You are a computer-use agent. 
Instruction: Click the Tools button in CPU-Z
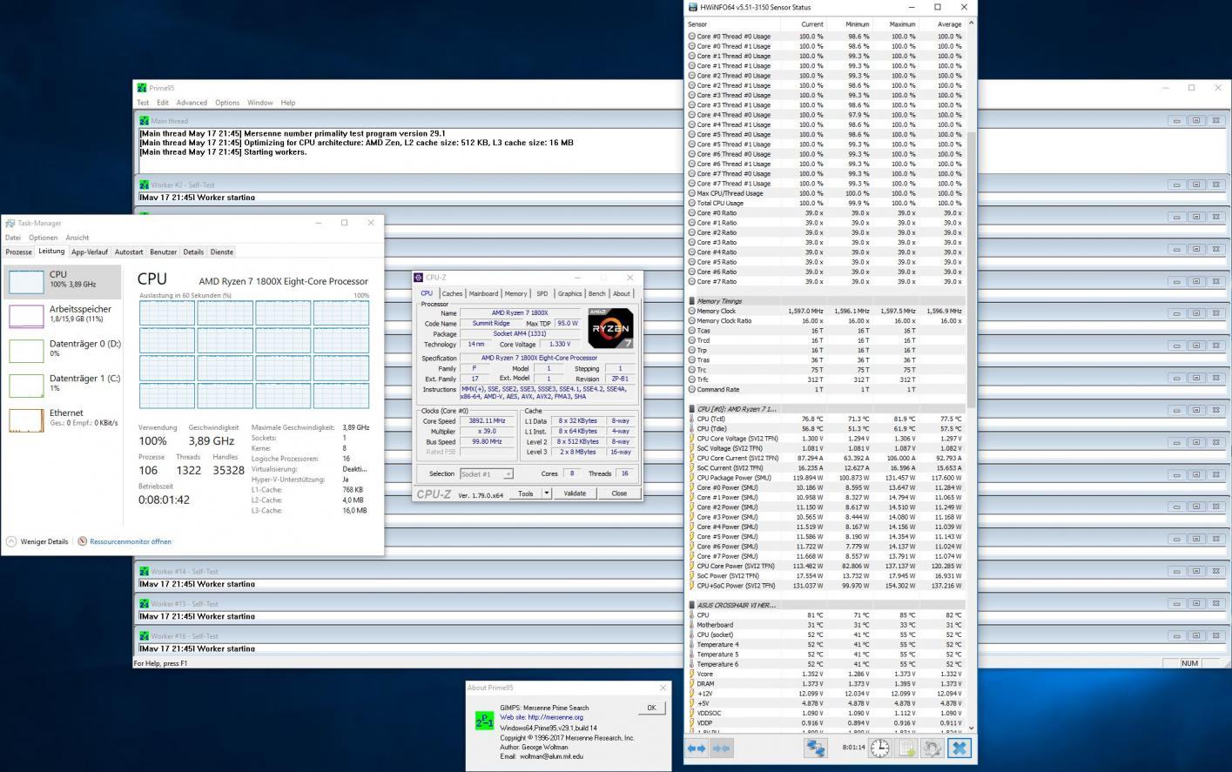(526, 493)
